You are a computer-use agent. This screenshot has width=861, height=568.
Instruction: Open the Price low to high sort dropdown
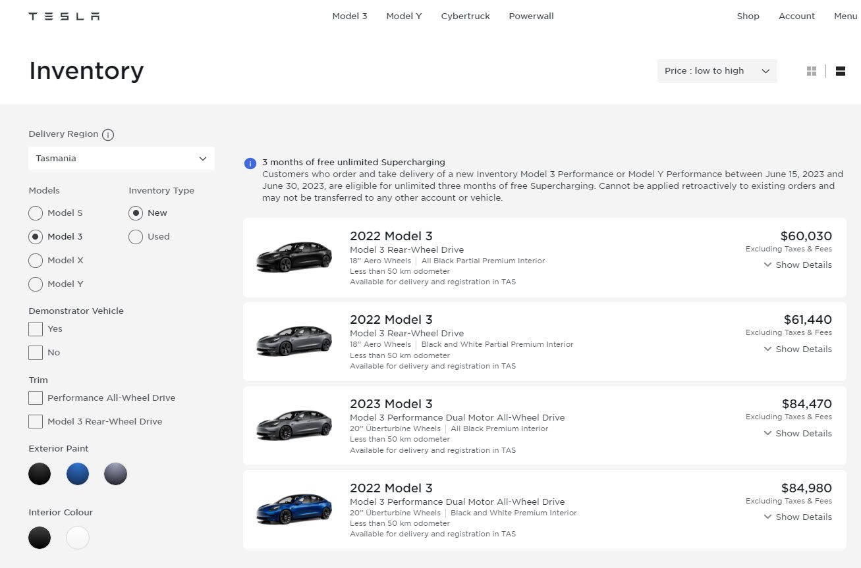(717, 70)
